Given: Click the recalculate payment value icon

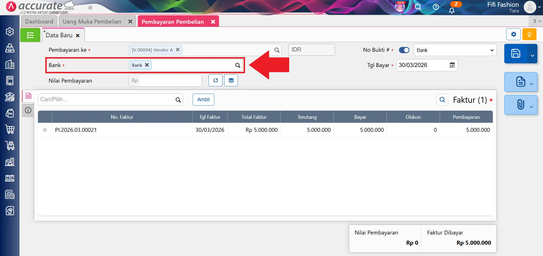Looking at the screenshot, I should click(215, 80).
